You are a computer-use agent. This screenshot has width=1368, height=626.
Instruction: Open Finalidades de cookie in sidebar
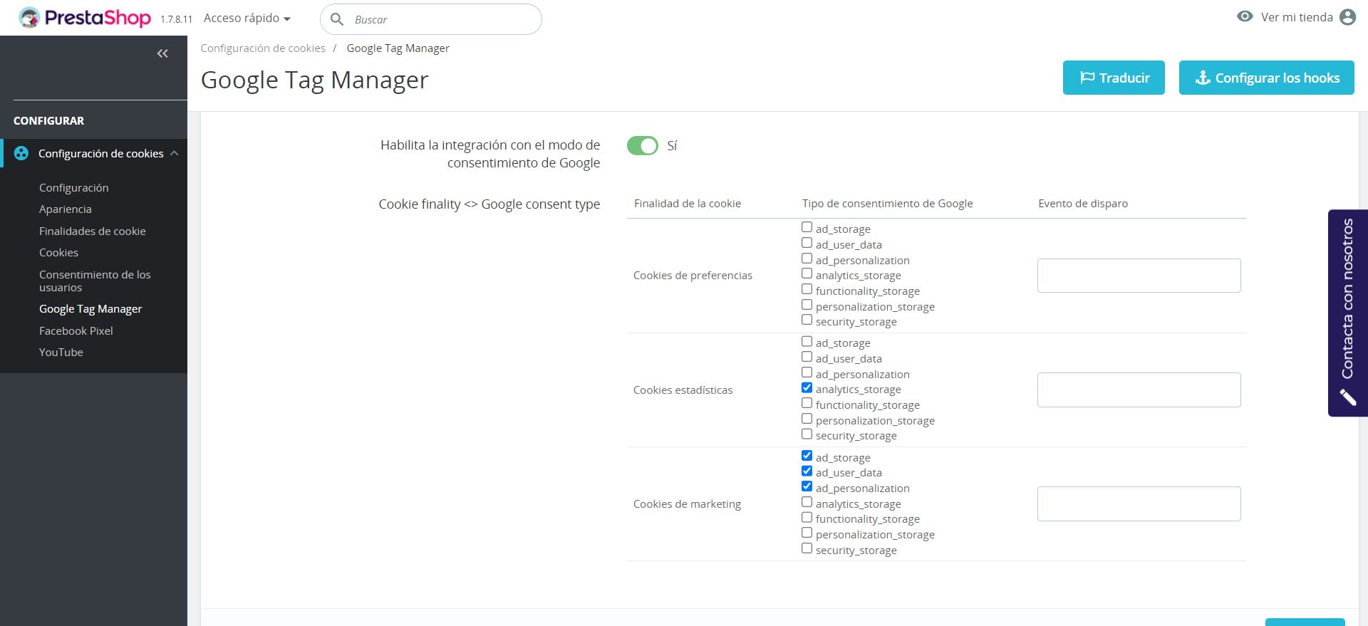[x=92, y=231]
